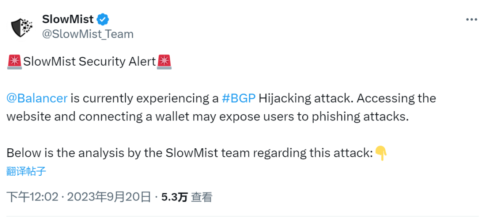Click the "Below is the analysis" sentence
The width and height of the screenshot is (480, 217).
click(189, 153)
